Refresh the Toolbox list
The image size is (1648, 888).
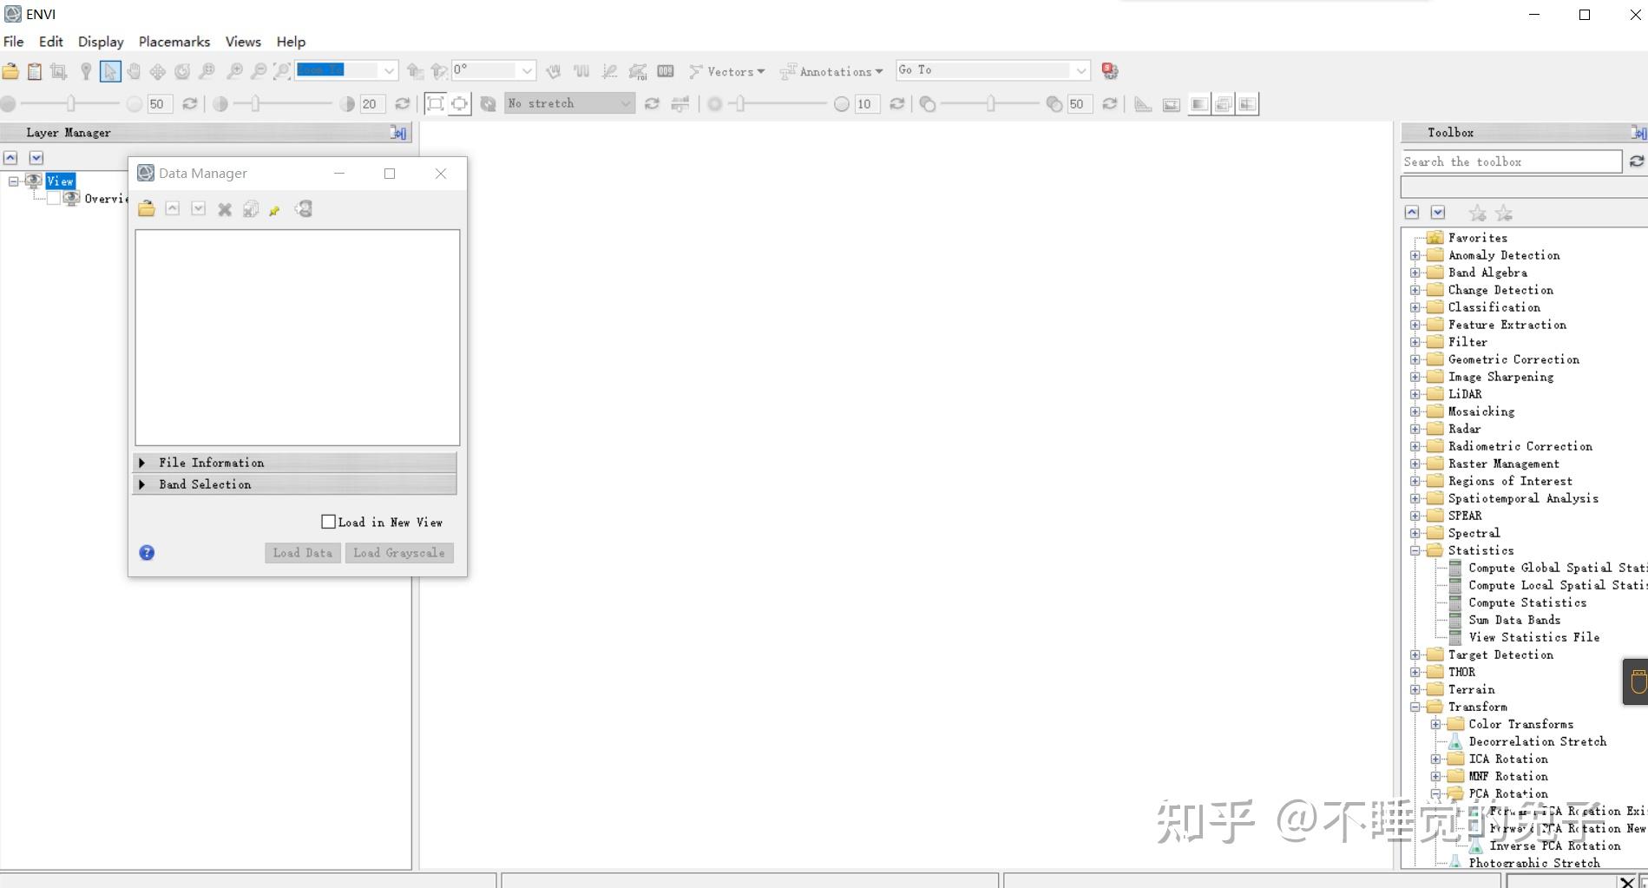pos(1637,161)
